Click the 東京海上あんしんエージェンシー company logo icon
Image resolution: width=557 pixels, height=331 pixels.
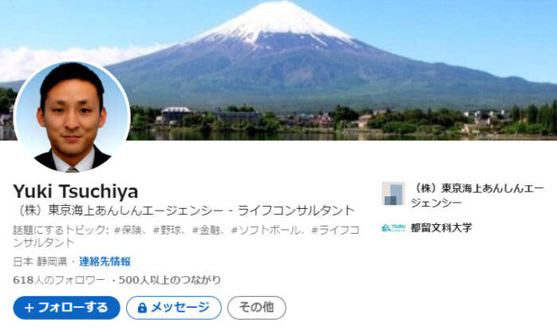(393, 194)
